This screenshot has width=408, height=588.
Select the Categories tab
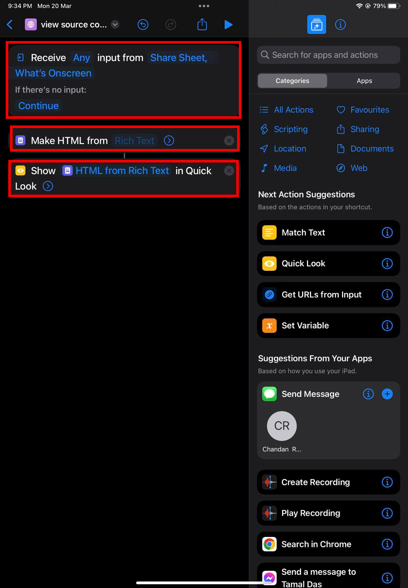[x=292, y=81]
